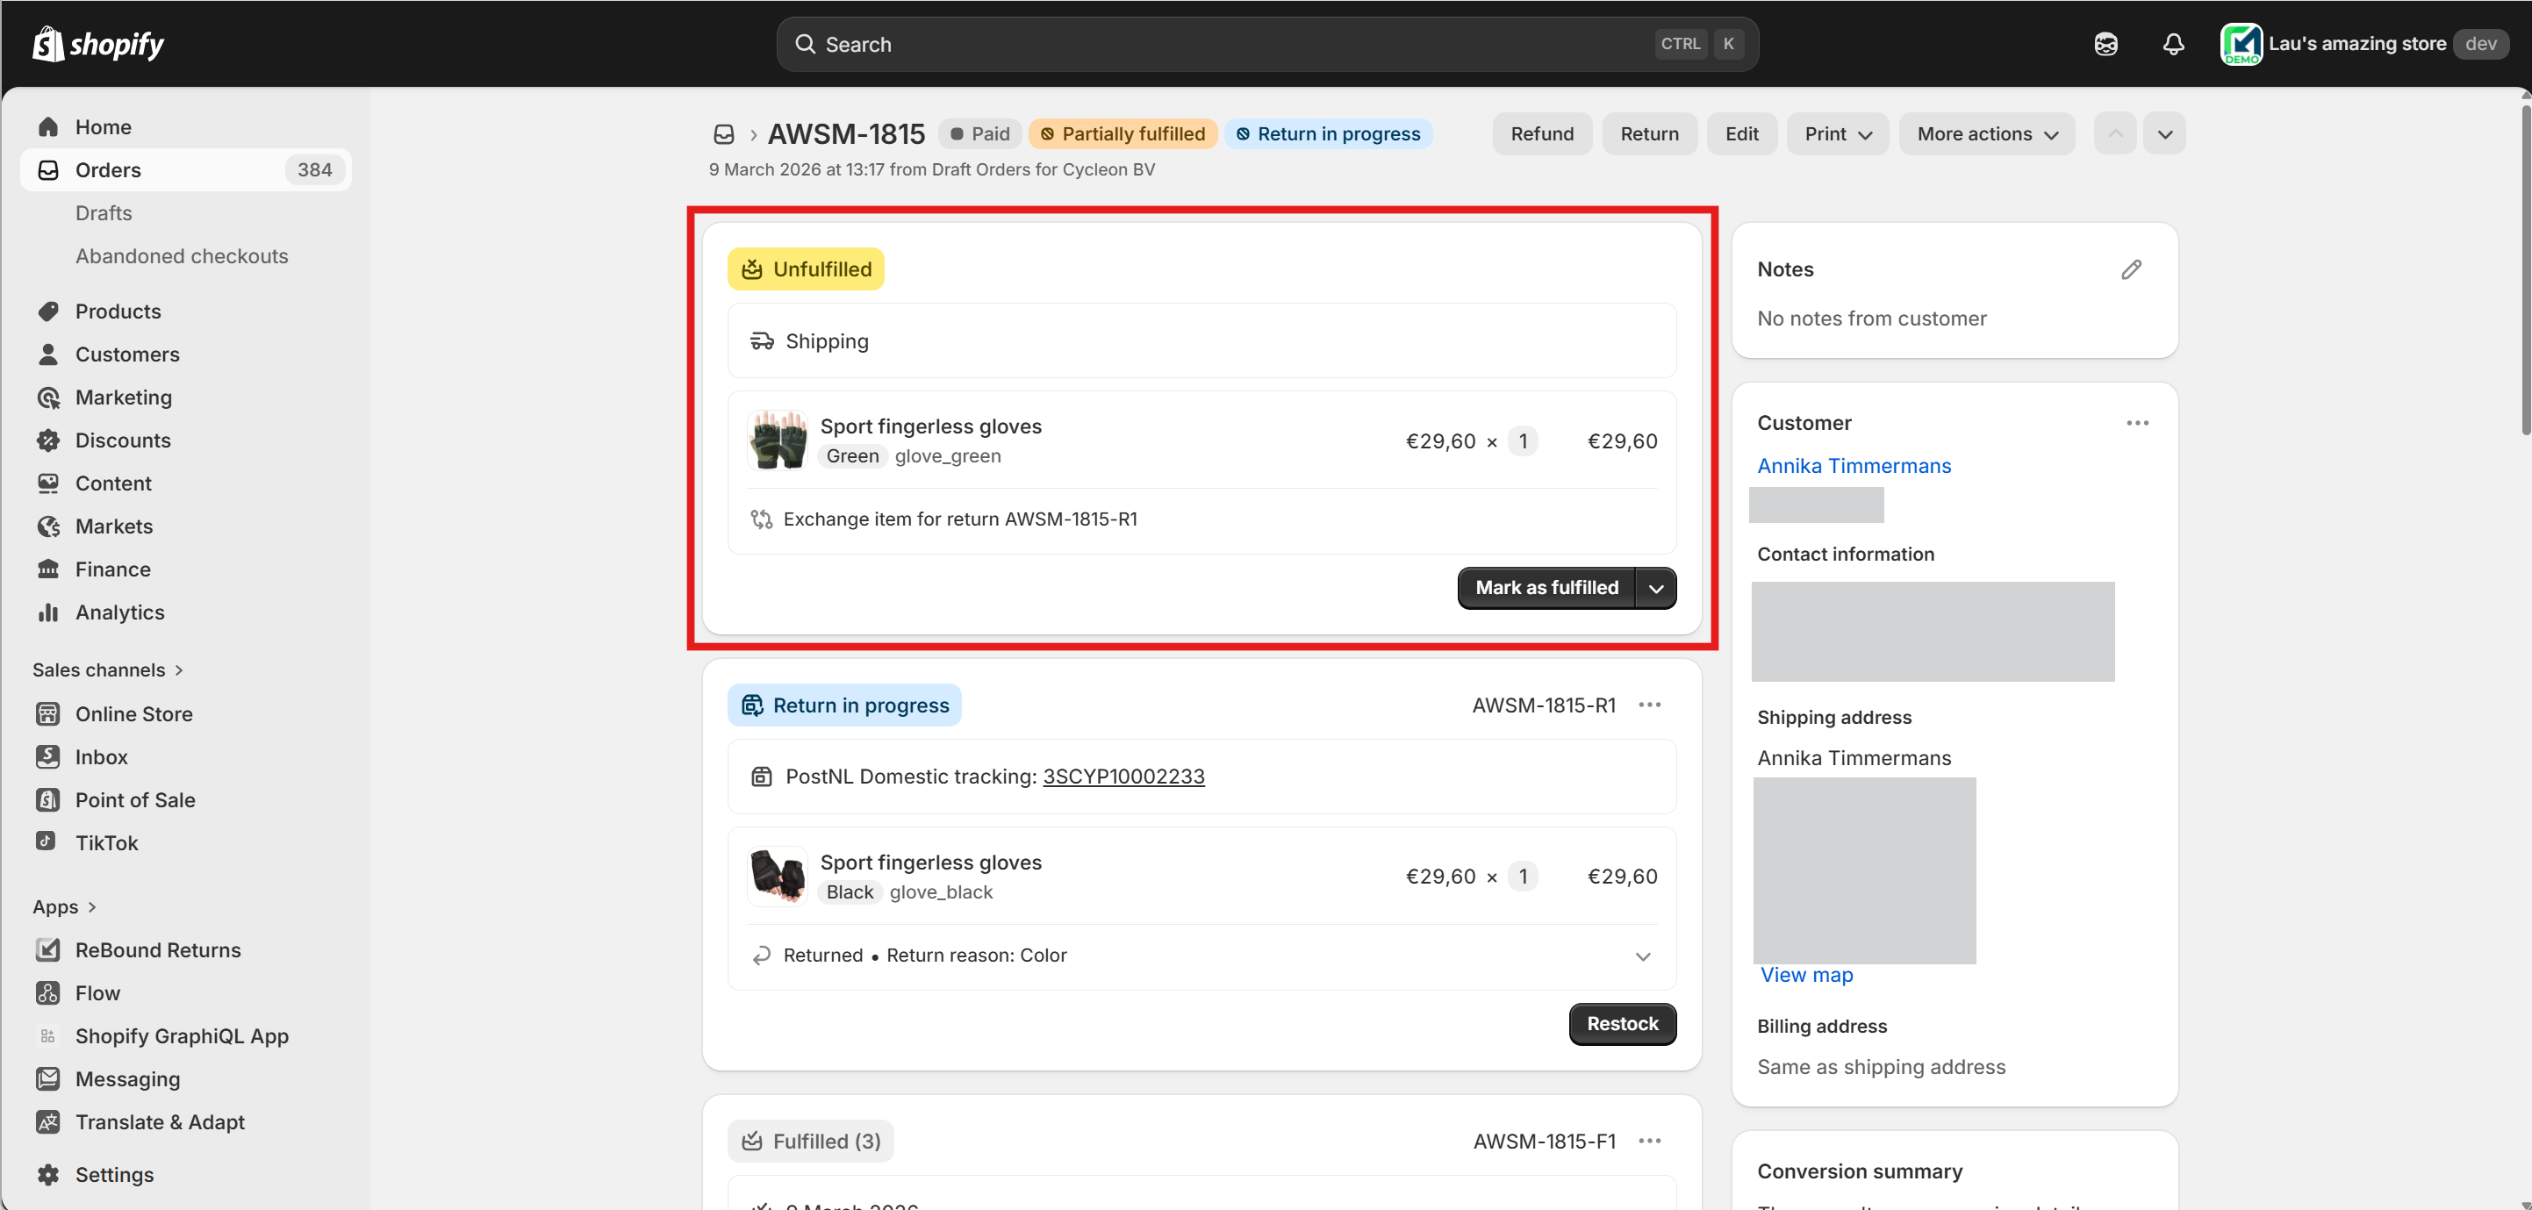Edit notes with the pencil icon

point(2130,269)
